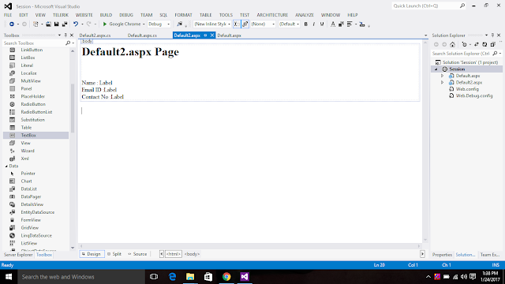Toggle auto-hide pin on Solution Explorer
The image size is (505, 284).
point(492,35)
